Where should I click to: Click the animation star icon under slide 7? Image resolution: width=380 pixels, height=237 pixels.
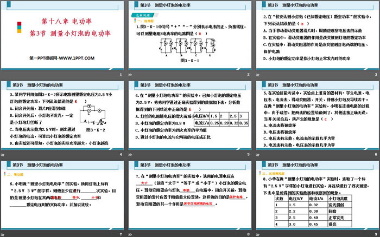pos(2,235)
